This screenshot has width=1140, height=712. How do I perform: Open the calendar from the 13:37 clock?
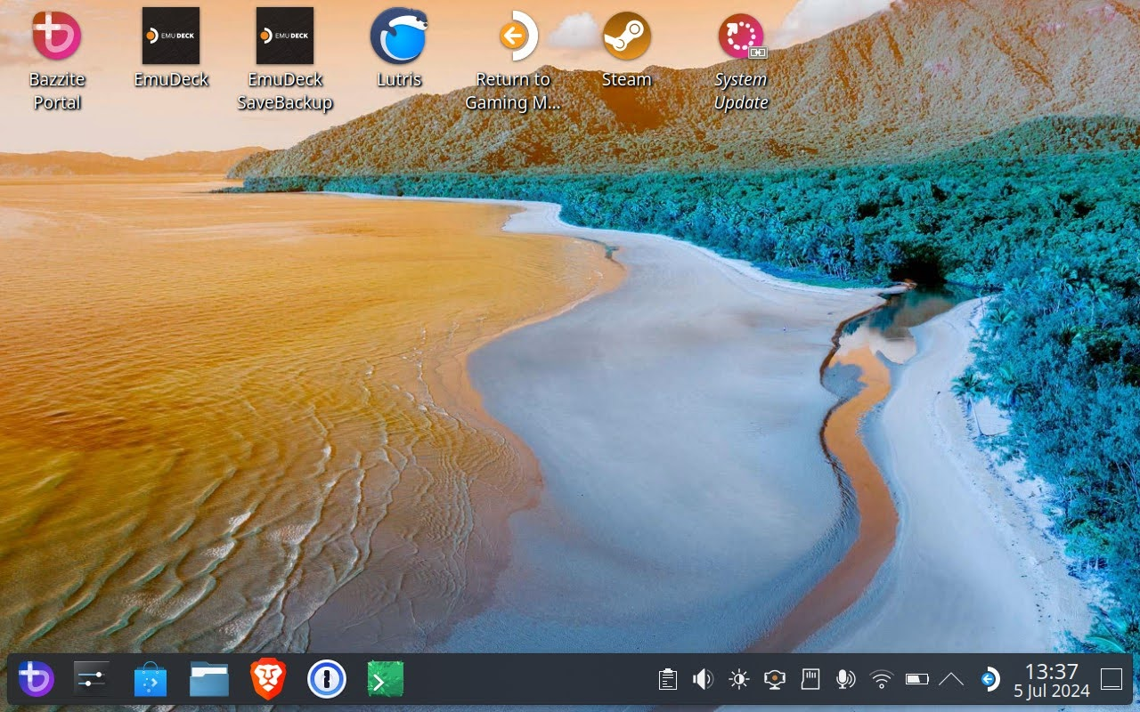(x=1052, y=680)
